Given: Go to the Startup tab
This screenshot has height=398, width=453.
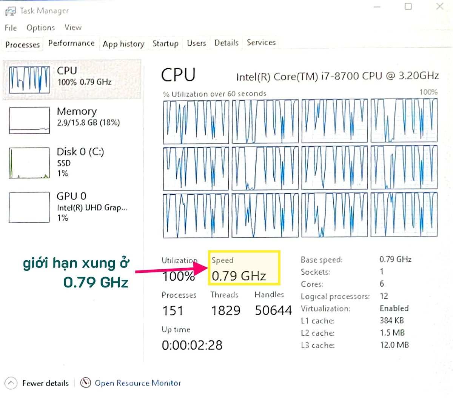Looking at the screenshot, I should [165, 43].
